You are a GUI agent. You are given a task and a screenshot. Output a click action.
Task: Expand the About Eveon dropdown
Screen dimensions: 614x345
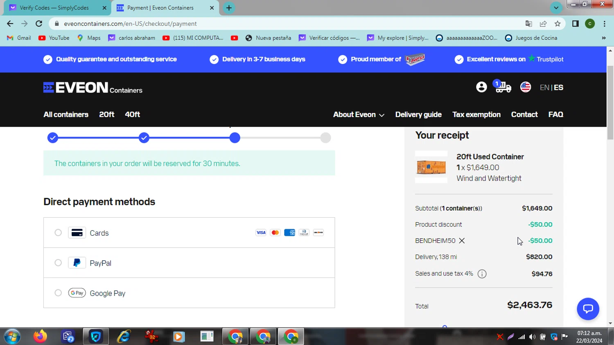click(359, 115)
